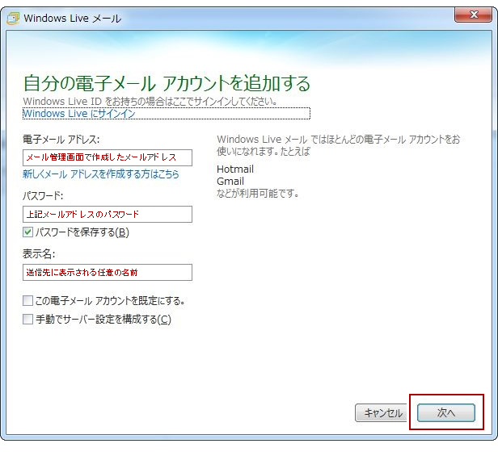
Task: Click the Windows Live メール title bar icon
Action: [13, 19]
